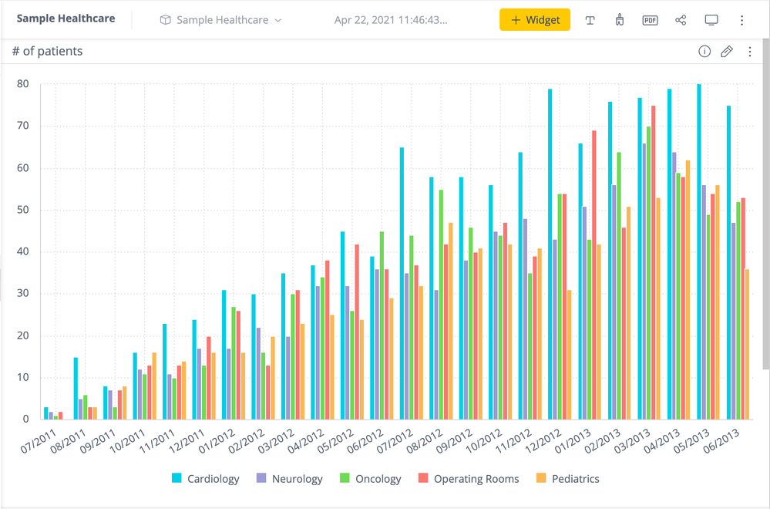Click the Apr 22, 2021 timestamp text
This screenshot has height=509, width=770.
pyautogui.click(x=390, y=20)
